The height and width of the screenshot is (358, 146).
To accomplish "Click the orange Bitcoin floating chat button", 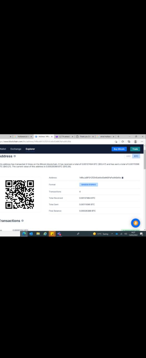I will coord(135,223).
